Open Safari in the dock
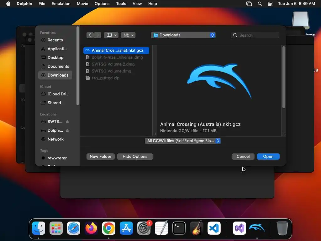Screen dimensions: 321x241 pyautogui.click(x=74, y=228)
